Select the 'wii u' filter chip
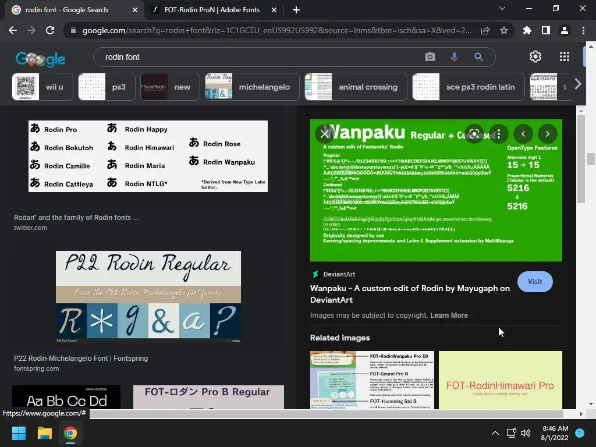This screenshot has width=596, height=447. pyautogui.click(x=42, y=87)
